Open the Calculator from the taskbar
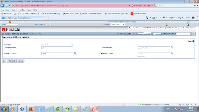Image resolution: width=199 pixels, height=112 pixels. tap(40, 109)
